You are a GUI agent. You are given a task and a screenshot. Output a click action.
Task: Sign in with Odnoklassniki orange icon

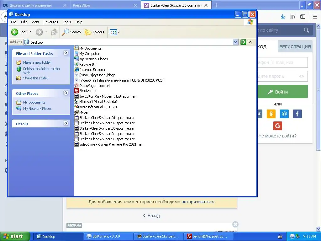(x=271, y=114)
